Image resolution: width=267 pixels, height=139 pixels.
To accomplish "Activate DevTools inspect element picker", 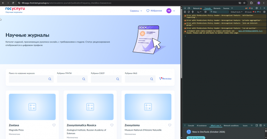I will (185, 8).
